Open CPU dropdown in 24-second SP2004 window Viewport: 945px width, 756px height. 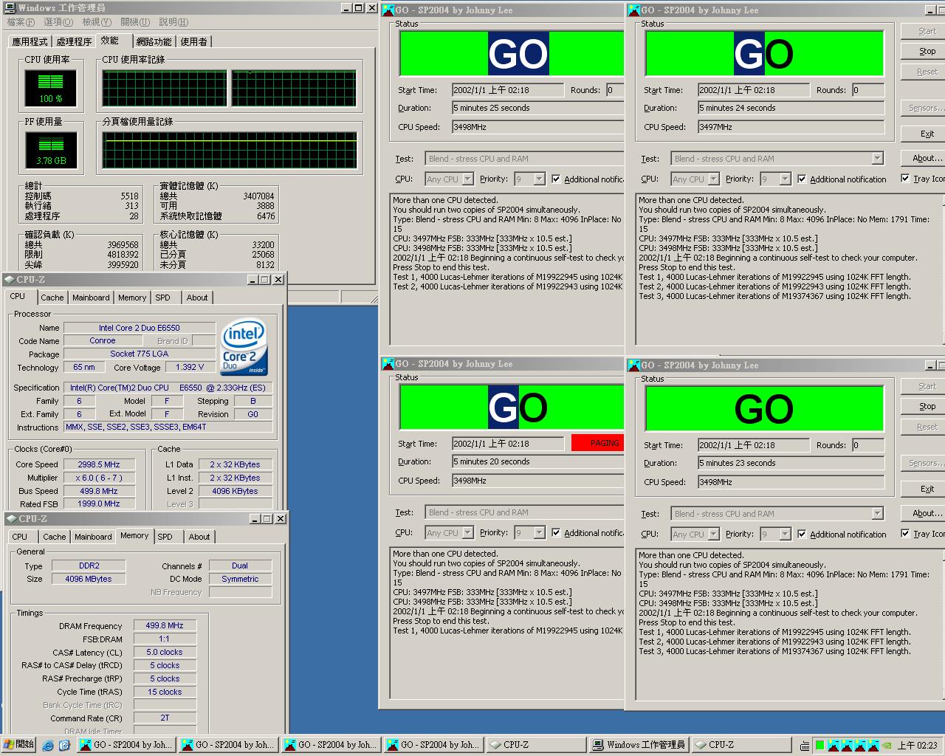pyautogui.click(x=713, y=179)
